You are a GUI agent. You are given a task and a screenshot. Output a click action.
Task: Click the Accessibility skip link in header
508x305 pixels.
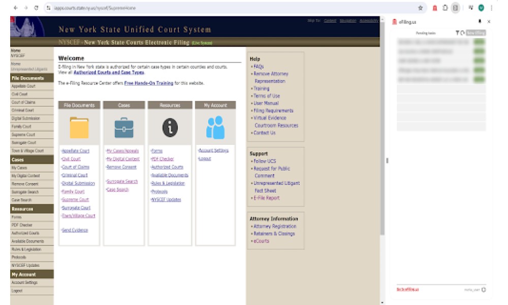[369, 21]
